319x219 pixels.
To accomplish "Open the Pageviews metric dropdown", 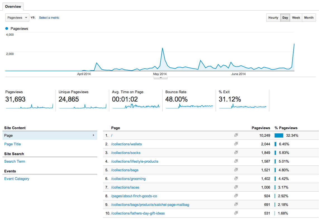I will coord(17,17).
